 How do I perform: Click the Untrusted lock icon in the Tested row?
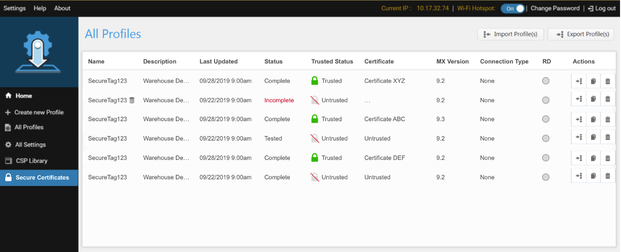coord(315,139)
